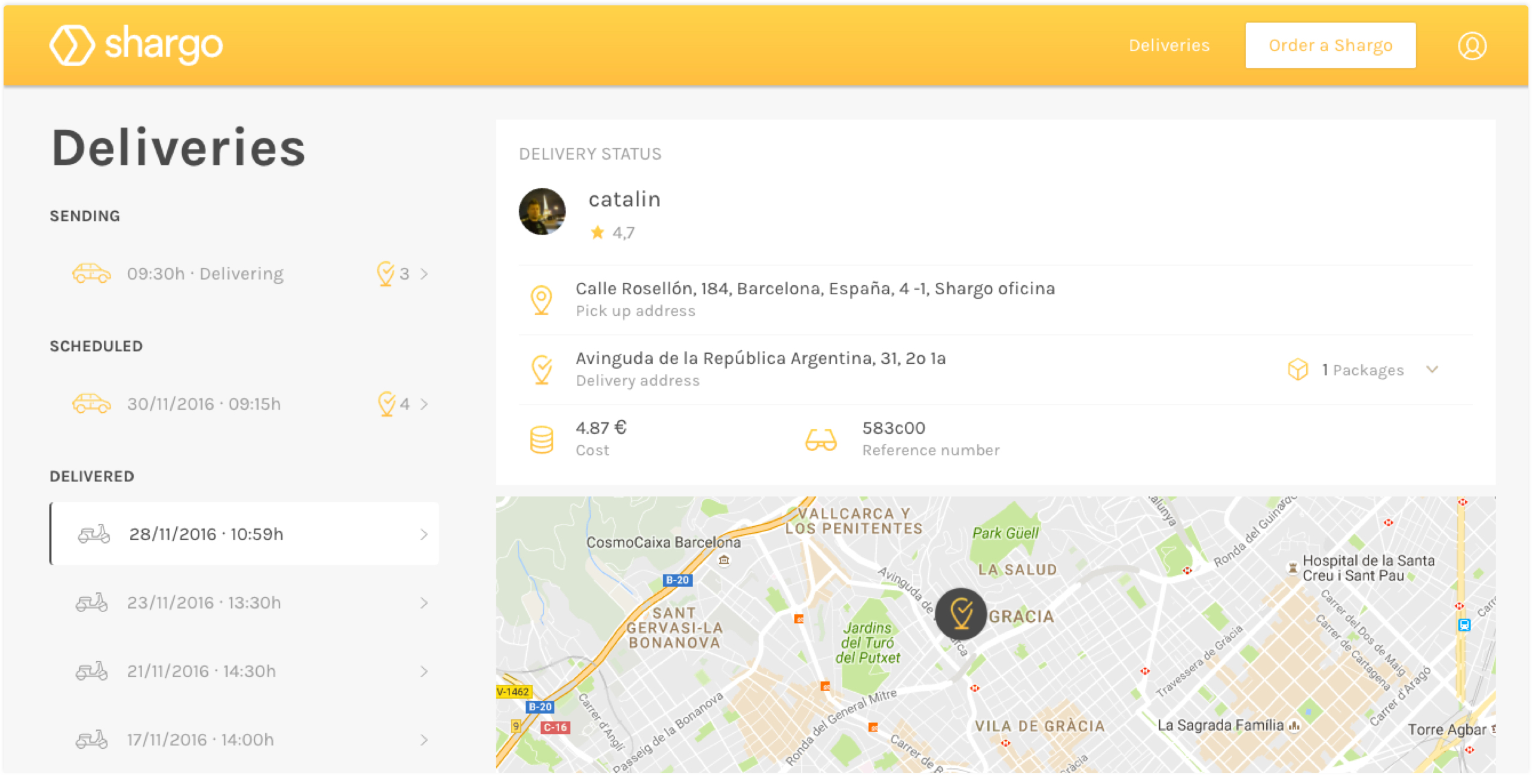Image resolution: width=1532 pixels, height=775 pixels.
Task: Click the Shargo logo icon
Action: [72, 45]
